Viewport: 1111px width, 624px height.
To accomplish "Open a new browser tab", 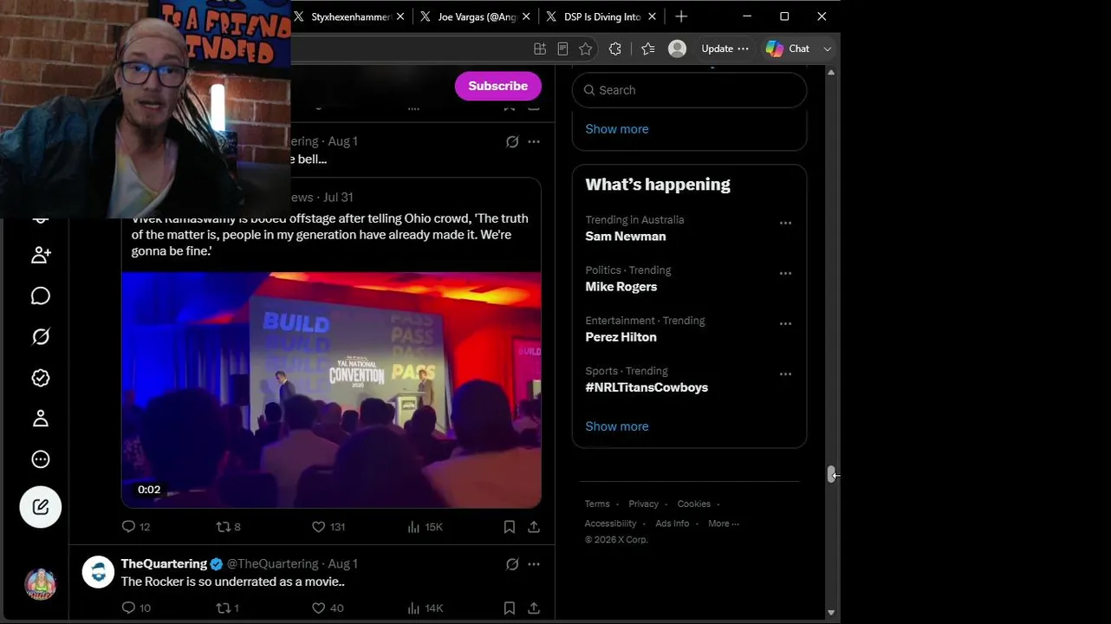I will [x=681, y=16].
